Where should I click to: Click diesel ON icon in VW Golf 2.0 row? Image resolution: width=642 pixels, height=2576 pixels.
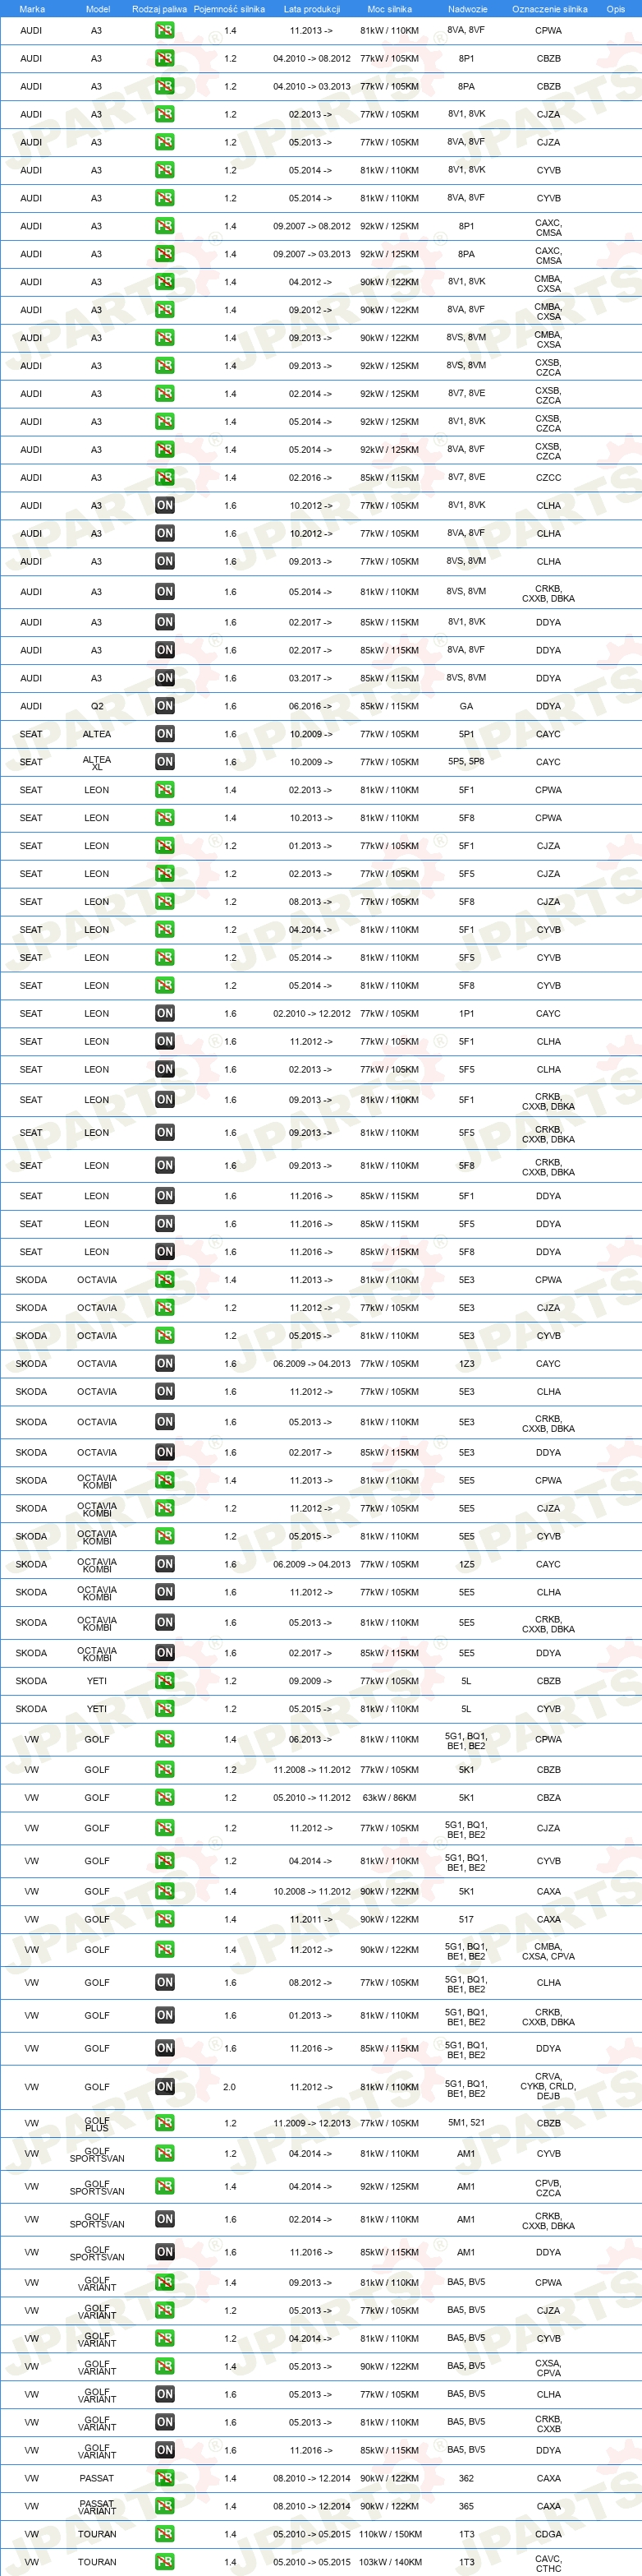(x=165, y=2086)
